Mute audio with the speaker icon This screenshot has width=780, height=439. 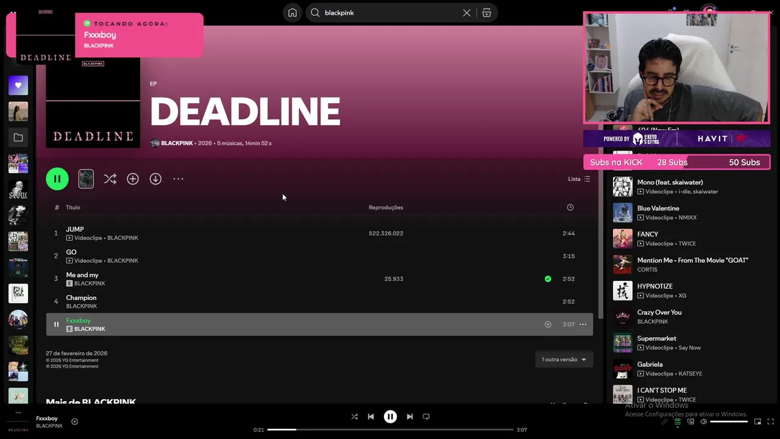(703, 421)
